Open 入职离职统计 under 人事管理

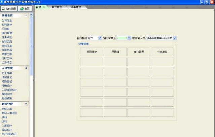pyautogui.click(x=9, y=90)
